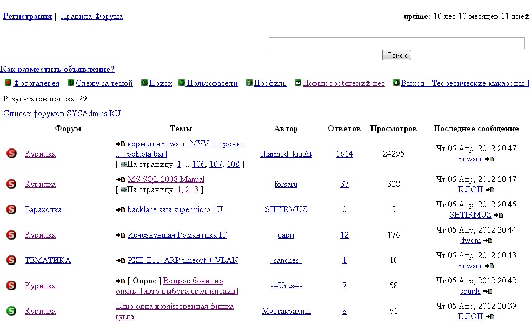Open КЛОН link in MS SQL 2008 row
Screen dimensions: 531x325
470,189
